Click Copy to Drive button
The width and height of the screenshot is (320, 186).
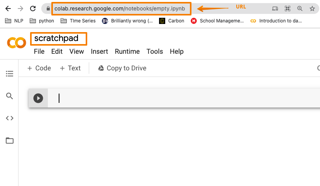pos(122,68)
